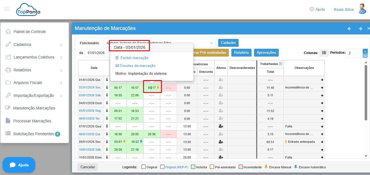Click info icon for 05/01/2026 row
This screenshot has height=175, width=370.
[107, 111]
